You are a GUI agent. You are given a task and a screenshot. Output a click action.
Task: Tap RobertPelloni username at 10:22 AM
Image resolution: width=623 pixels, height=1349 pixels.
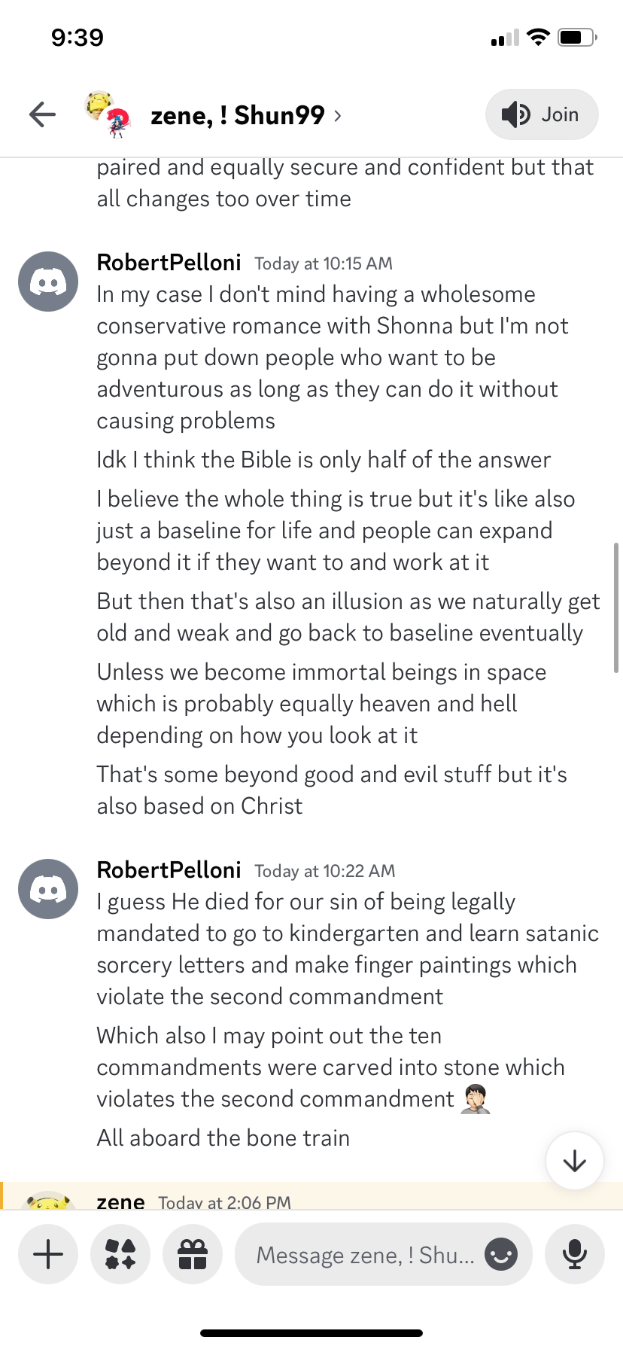tap(169, 869)
